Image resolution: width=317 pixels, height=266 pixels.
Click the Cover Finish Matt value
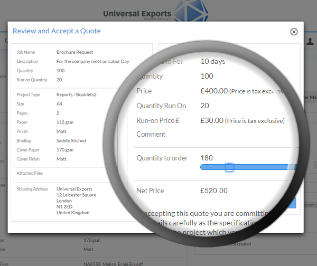pos(61,159)
